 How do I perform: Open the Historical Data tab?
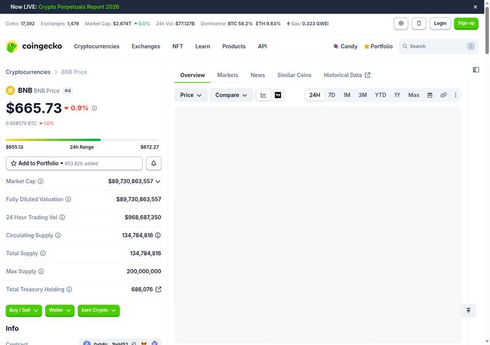[x=347, y=75]
